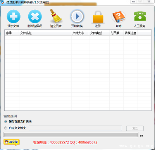The width and height of the screenshot is (155, 150).
Task: Click the Add File (添加文件) plus icon
Action: [14, 16]
